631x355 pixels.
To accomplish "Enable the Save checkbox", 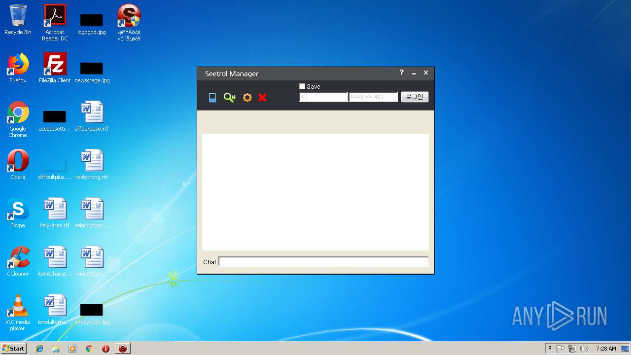I will 302,86.
